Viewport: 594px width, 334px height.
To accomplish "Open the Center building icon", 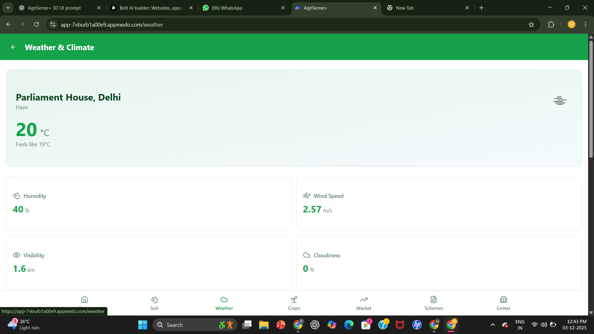I will [503, 300].
